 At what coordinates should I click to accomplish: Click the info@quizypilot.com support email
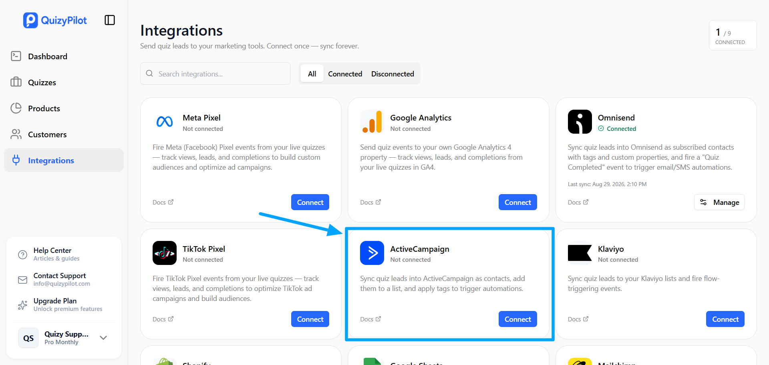click(62, 284)
